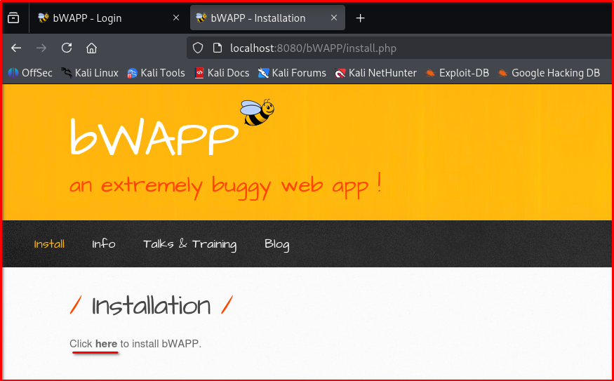Close the bWAPP - Login tab
Viewport: 614px width, 381px height.
(176, 18)
